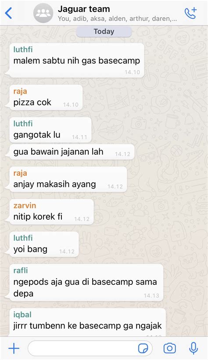Open the group avatar icon

[x=43, y=13]
